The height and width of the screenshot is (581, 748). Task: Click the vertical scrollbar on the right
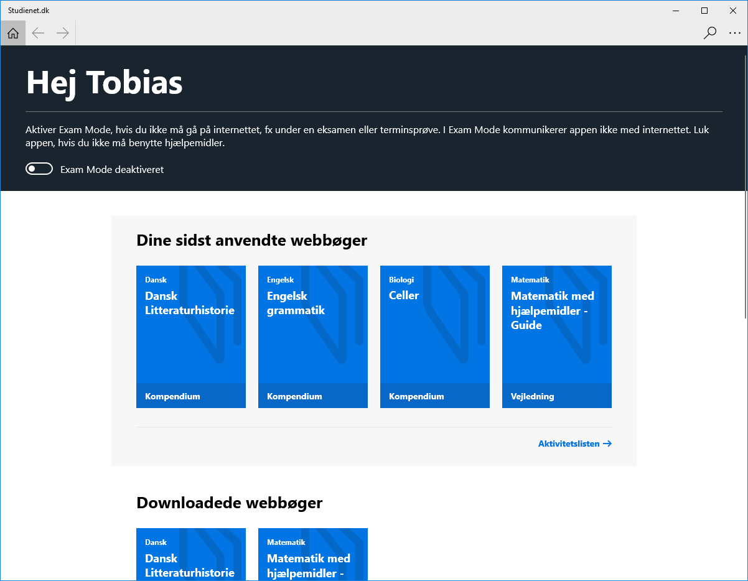pyautogui.click(x=744, y=187)
